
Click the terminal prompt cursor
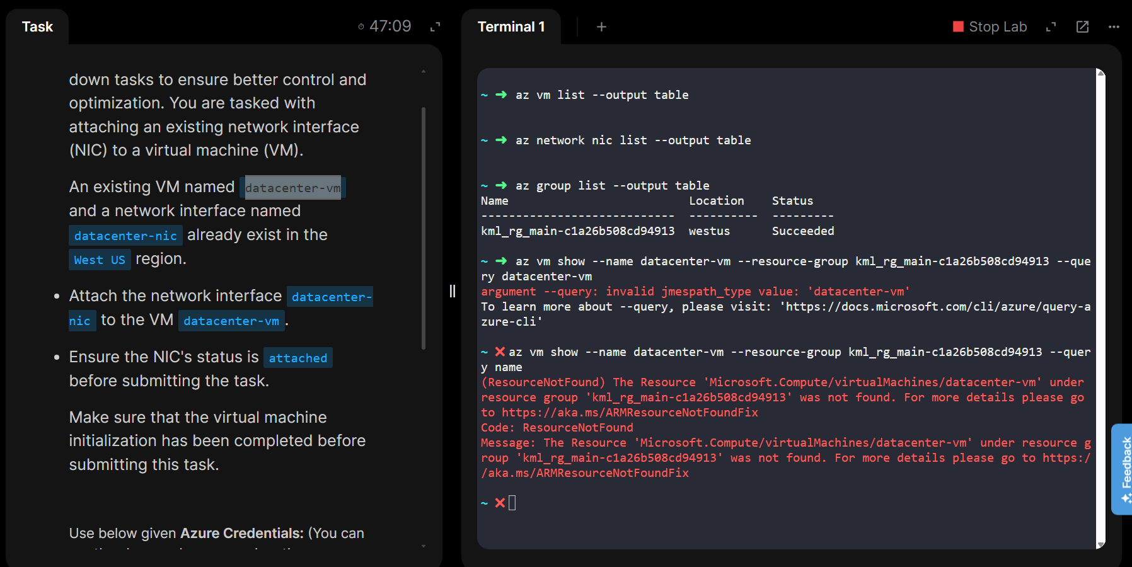(x=512, y=503)
